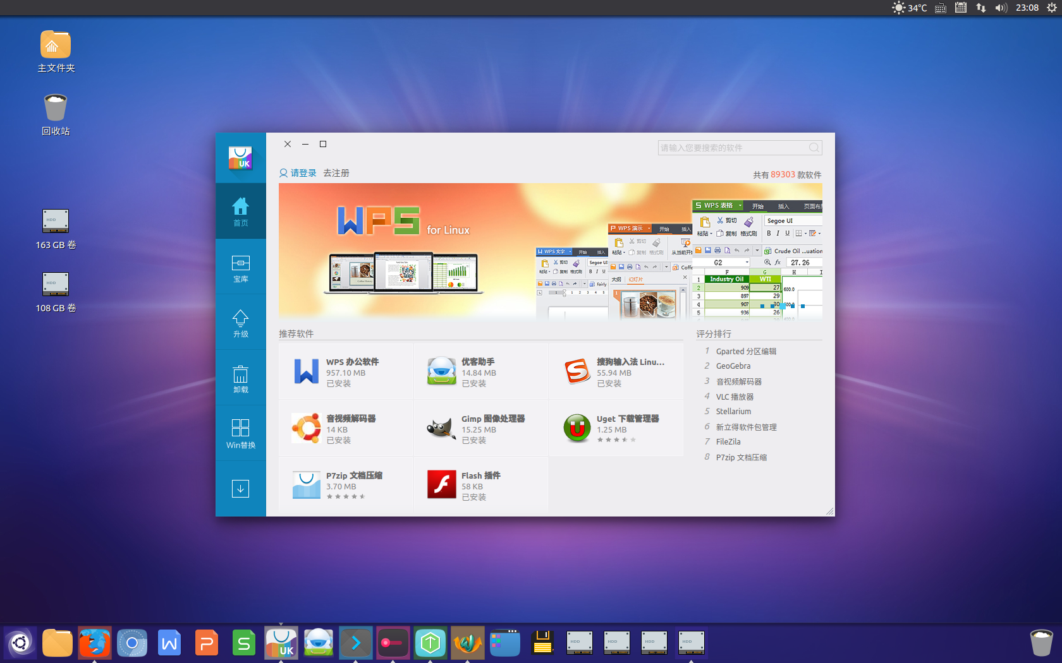
Task: Open the 108 GB 卷 drive
Action: [56, 292]
